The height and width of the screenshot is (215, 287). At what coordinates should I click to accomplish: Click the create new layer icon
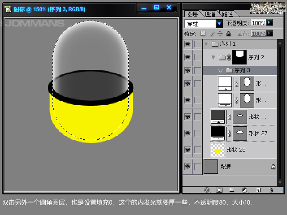coord(258,189)
